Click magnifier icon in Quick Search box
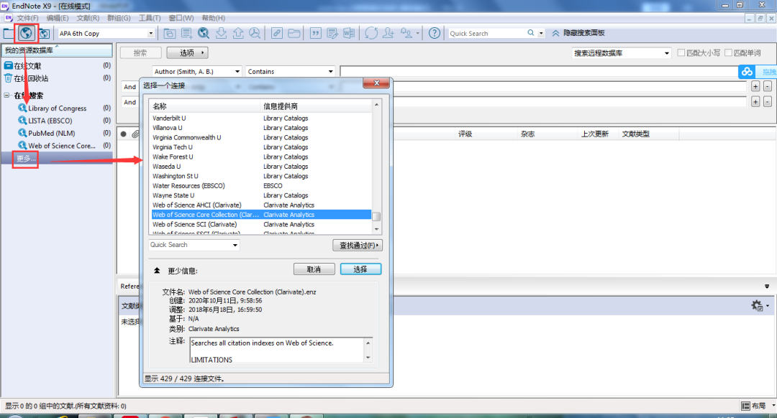 tap(531, 32)
